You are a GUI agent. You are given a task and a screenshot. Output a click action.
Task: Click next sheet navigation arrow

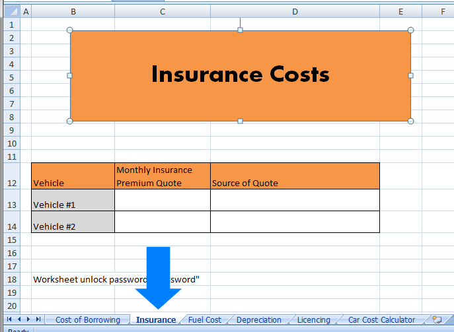[28, 319]
